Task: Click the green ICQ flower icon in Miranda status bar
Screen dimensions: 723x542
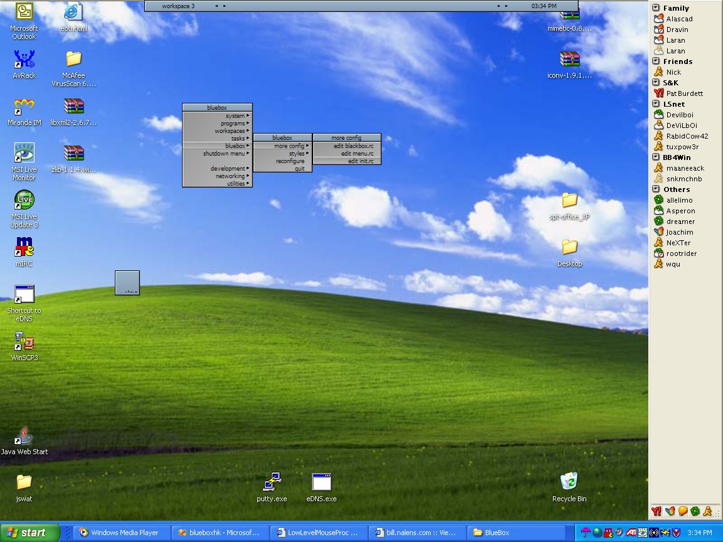Action: click(x=695, y=511)
